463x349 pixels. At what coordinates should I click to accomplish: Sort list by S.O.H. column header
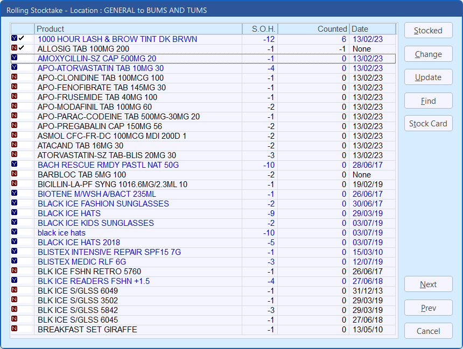[x=259, y=29]
